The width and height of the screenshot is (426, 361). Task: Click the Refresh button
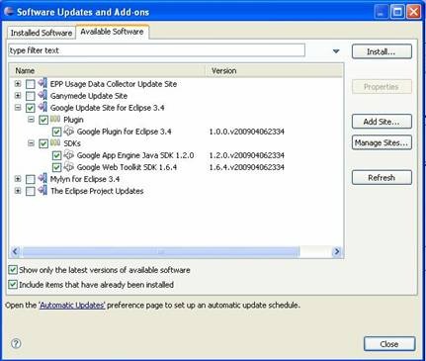point(382,178)
